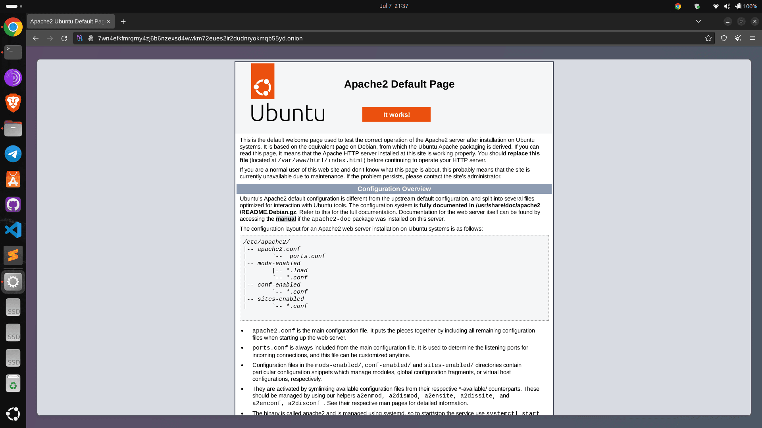The image size is (762, 428).
Task: Open the Files manager dock icon
Action: click(x=13, y=128)
